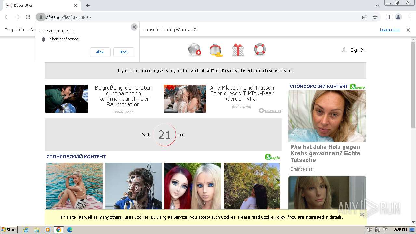
Task: Expand the tab search chevron
Action: [377, 6]
